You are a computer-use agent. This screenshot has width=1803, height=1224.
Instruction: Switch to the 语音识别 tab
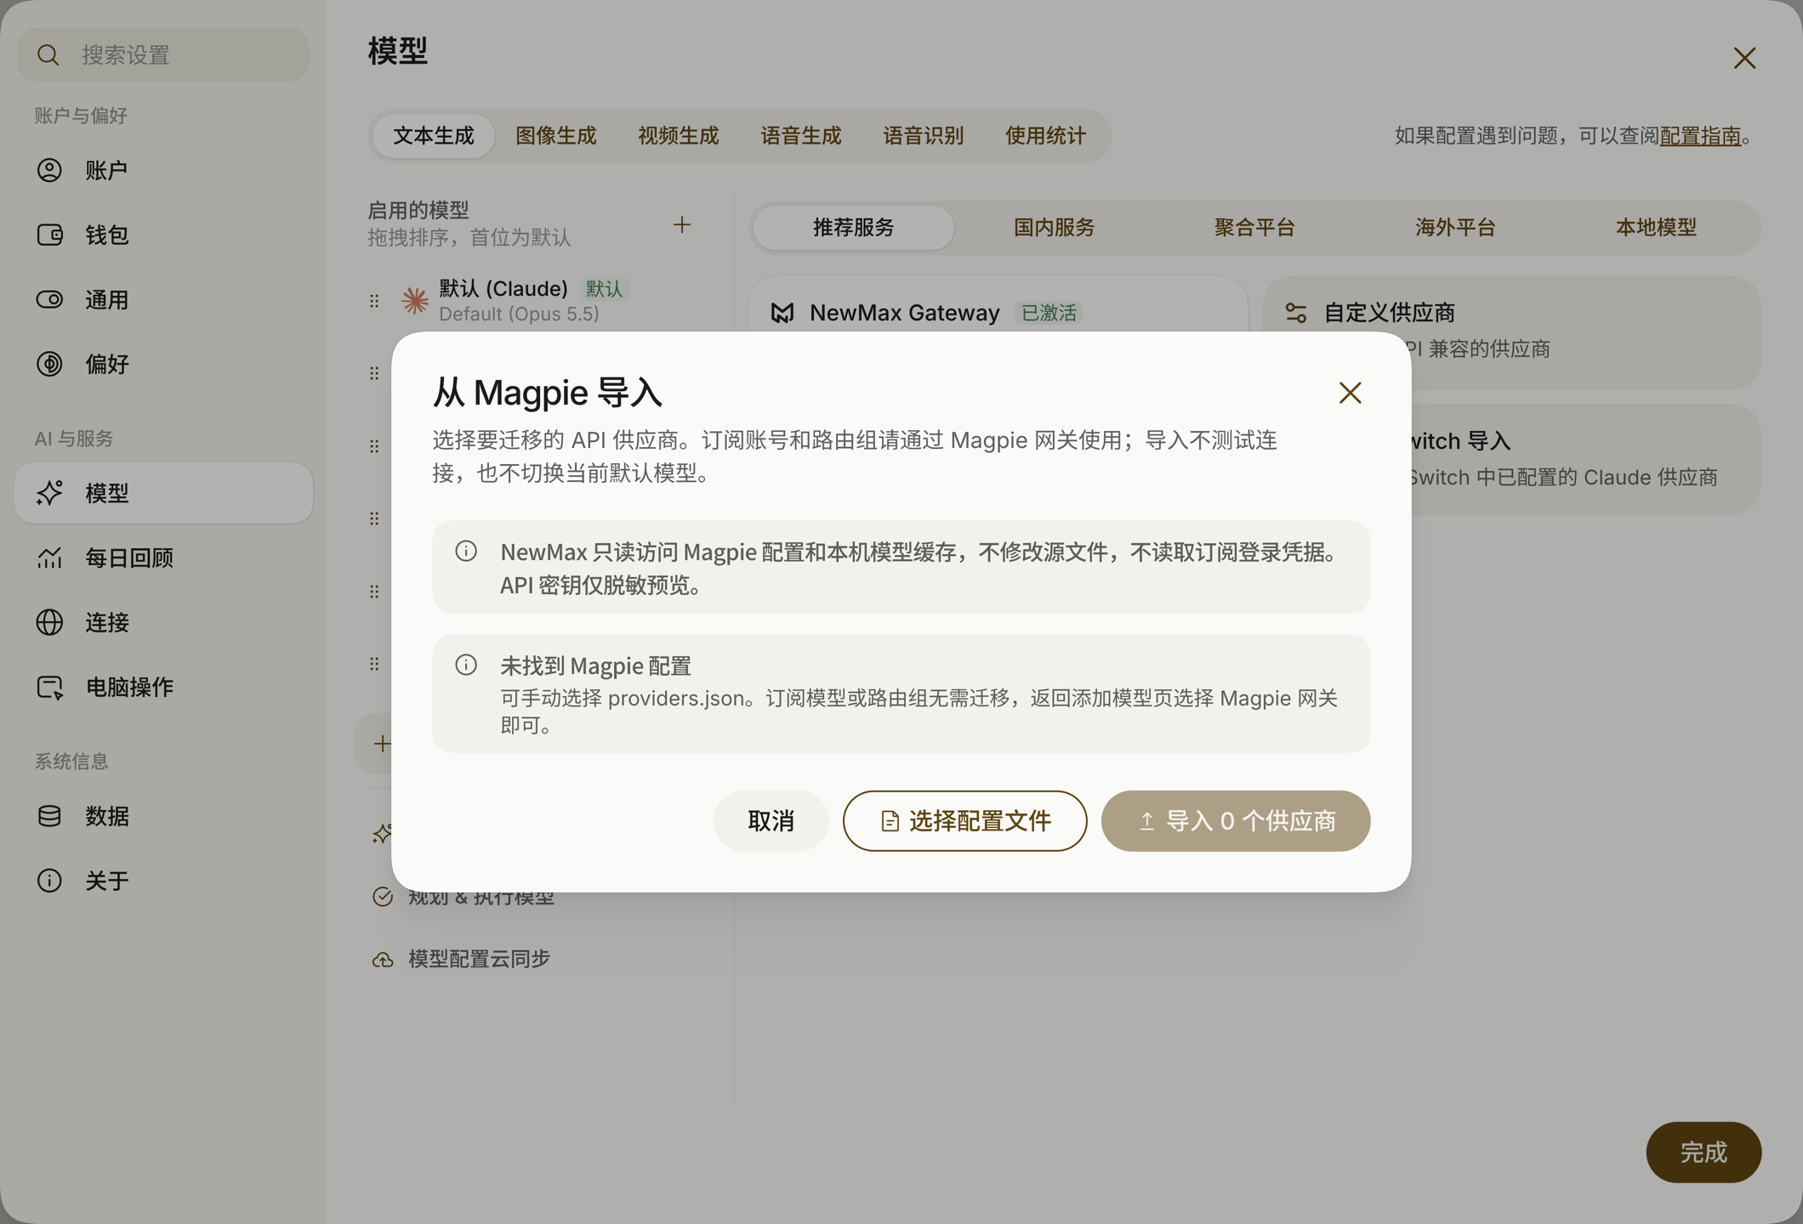pos(924,136)
